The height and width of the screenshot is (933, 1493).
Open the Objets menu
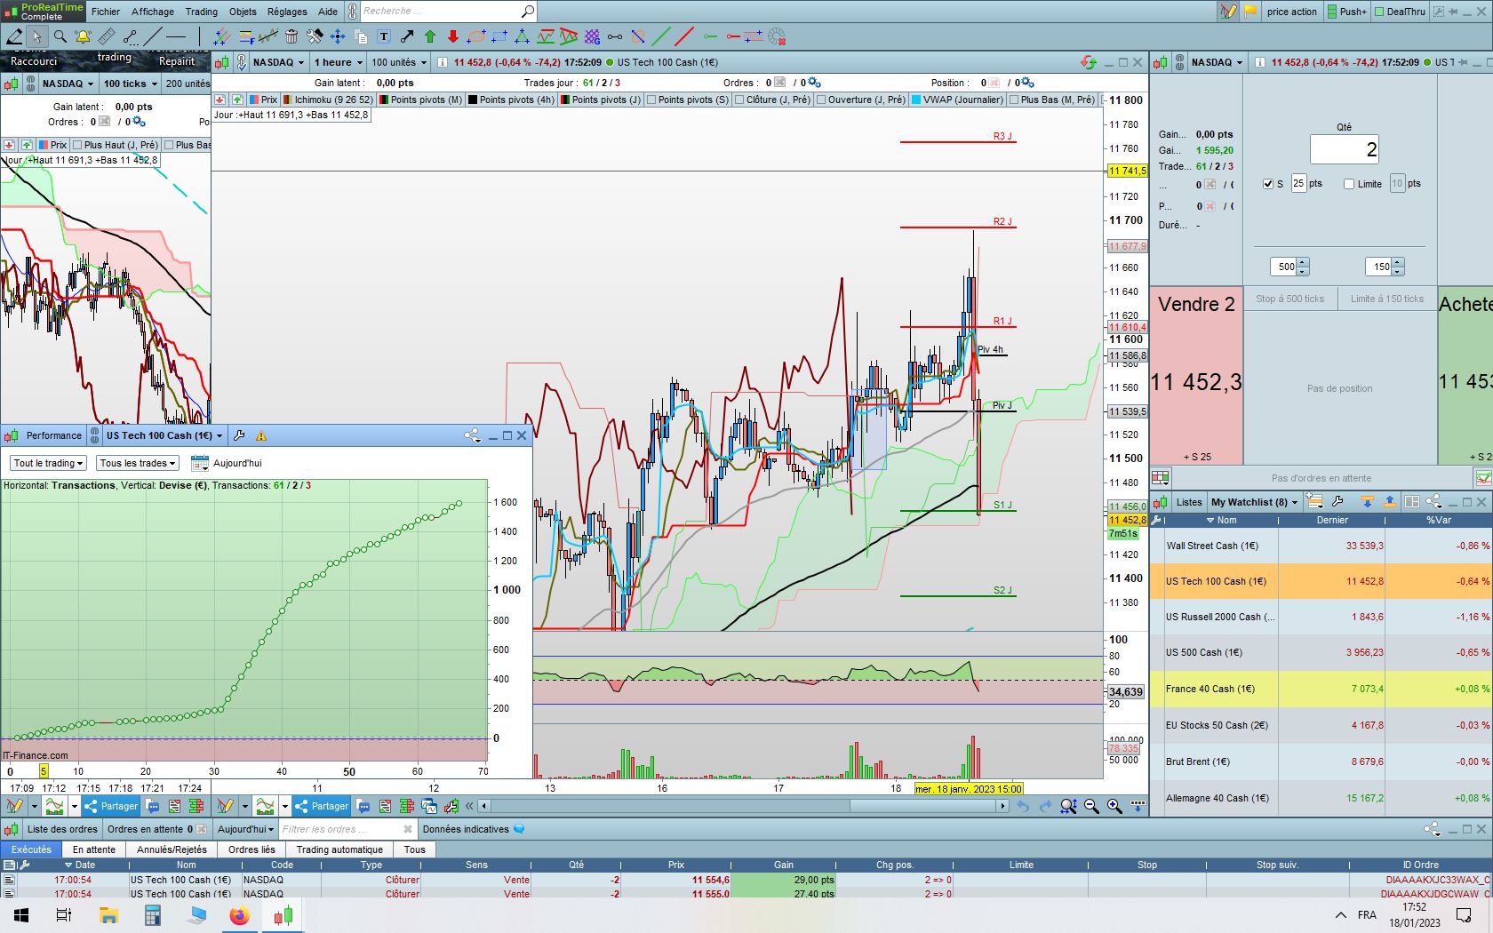pos(243,12)
